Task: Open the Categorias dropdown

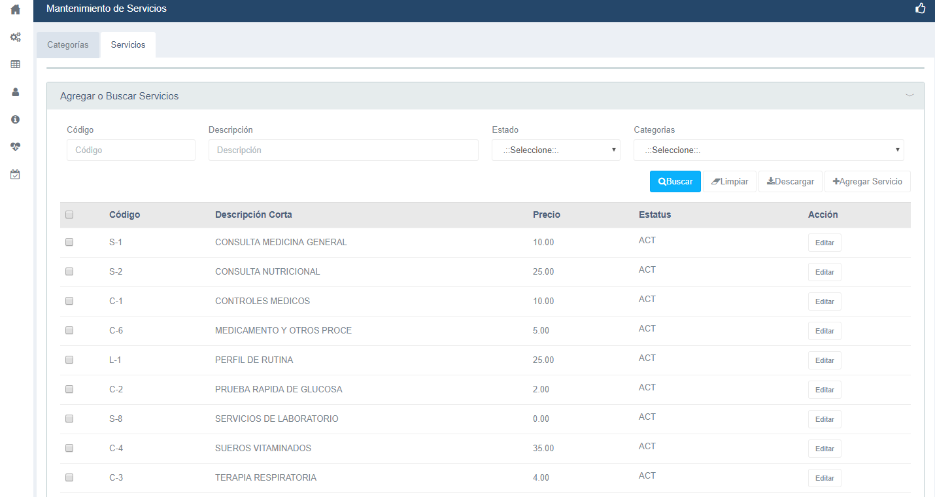Action: click(x=769, y=150)
